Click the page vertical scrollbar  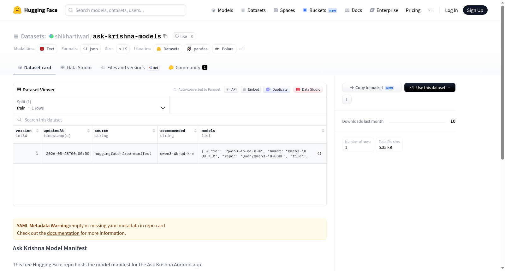pyautogui.click(x=502, y=82)
